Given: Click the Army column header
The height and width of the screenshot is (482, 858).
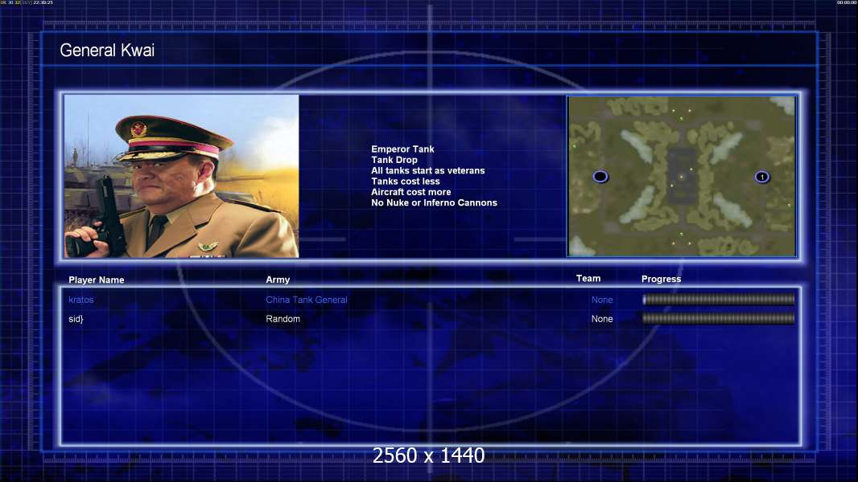Looking at the screenshot, I should point(278,280).
